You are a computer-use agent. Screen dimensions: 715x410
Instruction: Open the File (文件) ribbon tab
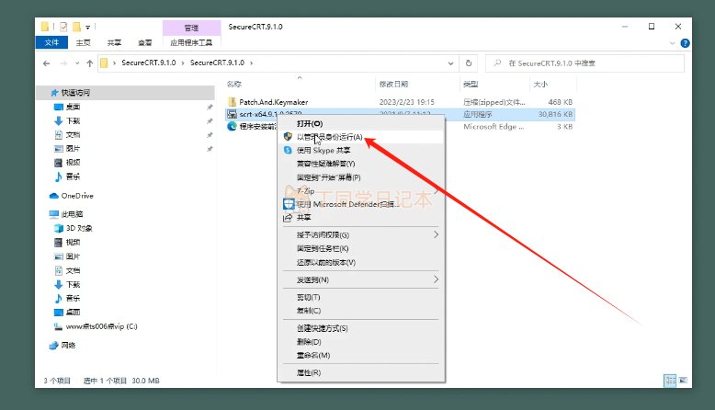(51, 42)
